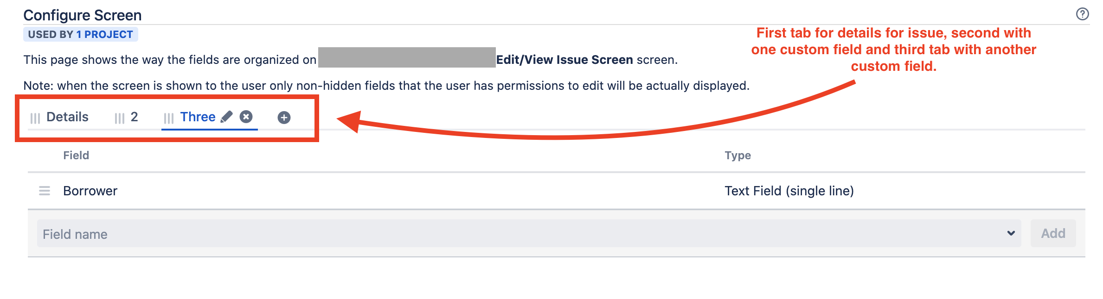Click the Borrower field entry

(90, 191)
